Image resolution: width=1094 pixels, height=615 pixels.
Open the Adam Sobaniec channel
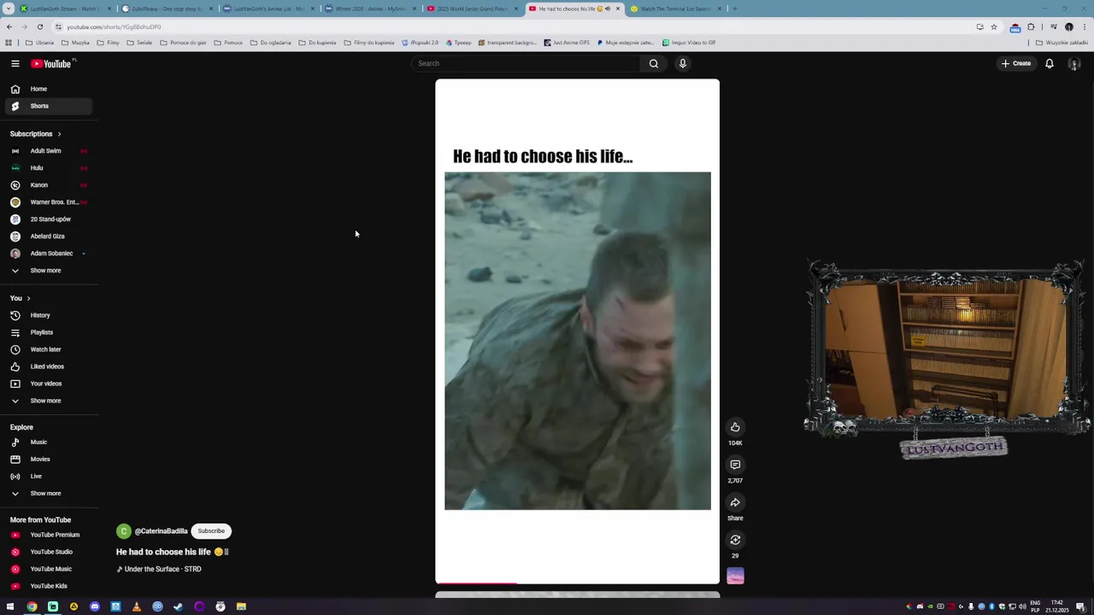[x=48, y=253]
